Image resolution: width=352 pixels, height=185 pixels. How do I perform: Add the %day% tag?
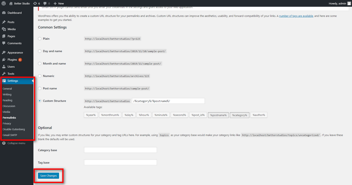point(129,115)
